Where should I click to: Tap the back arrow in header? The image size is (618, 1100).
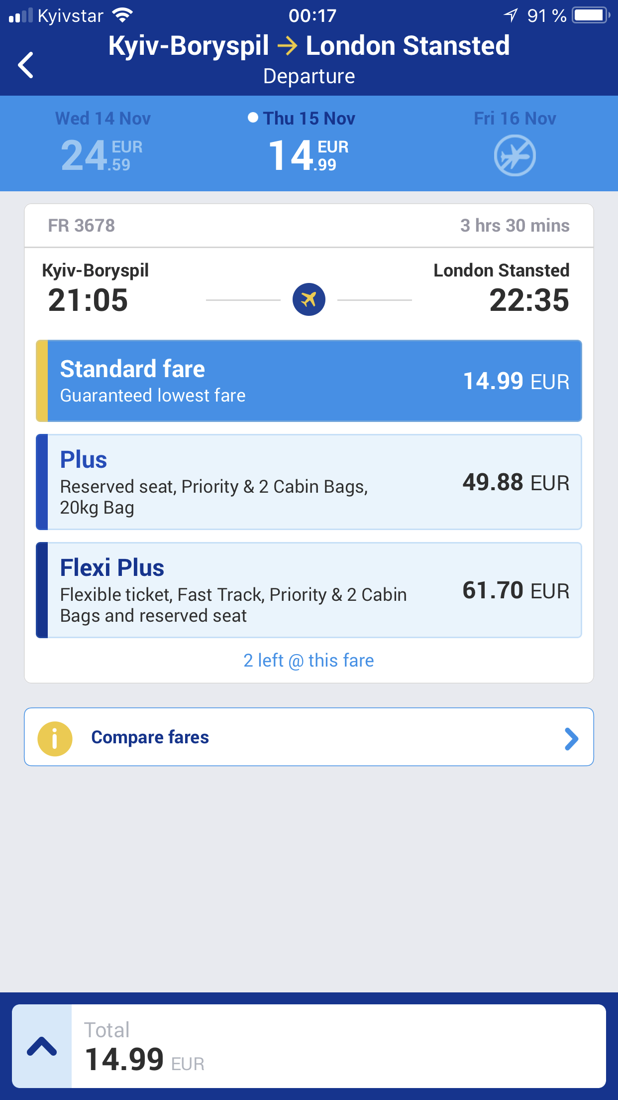pyautogui.click(x=26, y=65)
